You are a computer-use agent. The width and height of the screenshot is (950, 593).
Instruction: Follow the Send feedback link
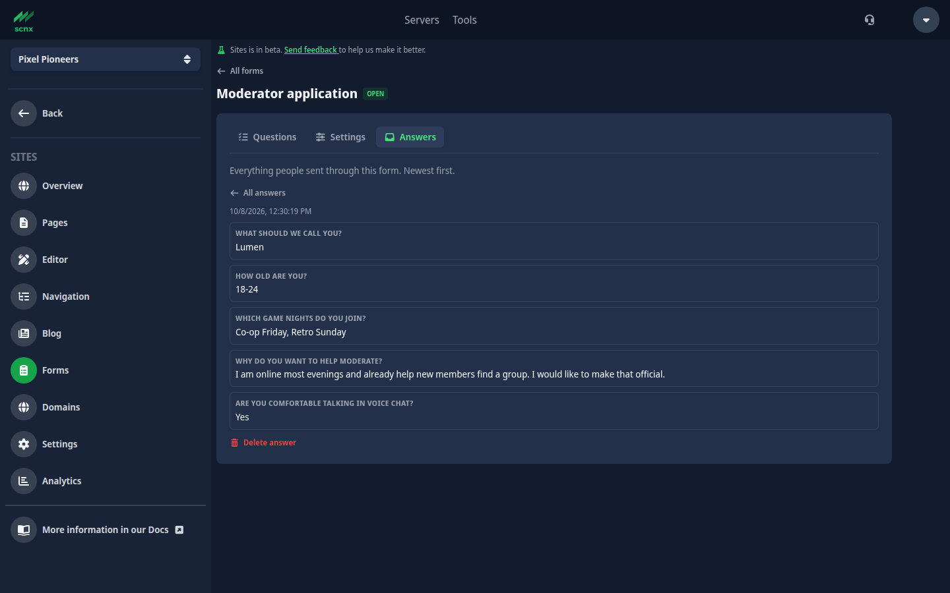[311, 50]
